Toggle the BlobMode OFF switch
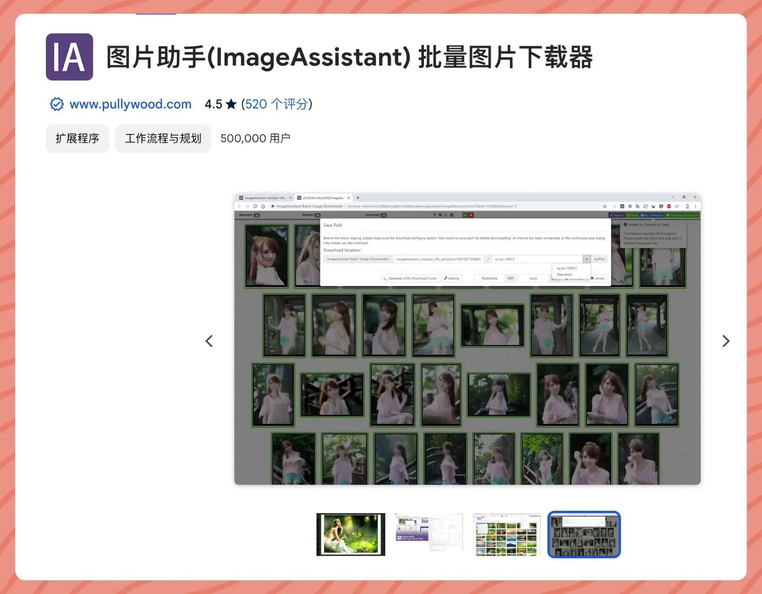 pos(510,279)
